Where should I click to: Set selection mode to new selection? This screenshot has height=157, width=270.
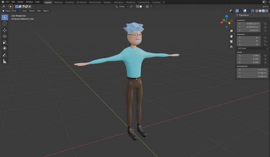pos(17,7)
